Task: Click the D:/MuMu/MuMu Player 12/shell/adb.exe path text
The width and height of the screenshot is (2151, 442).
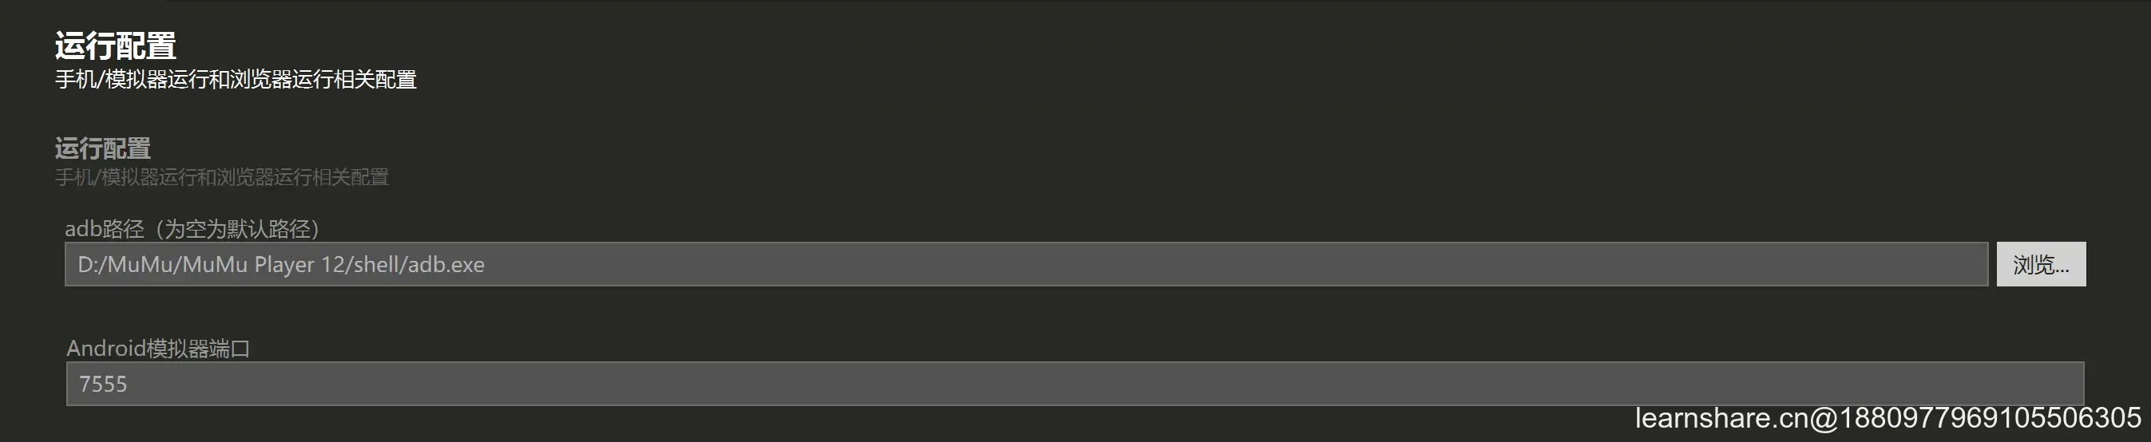Action: point(280,264)
